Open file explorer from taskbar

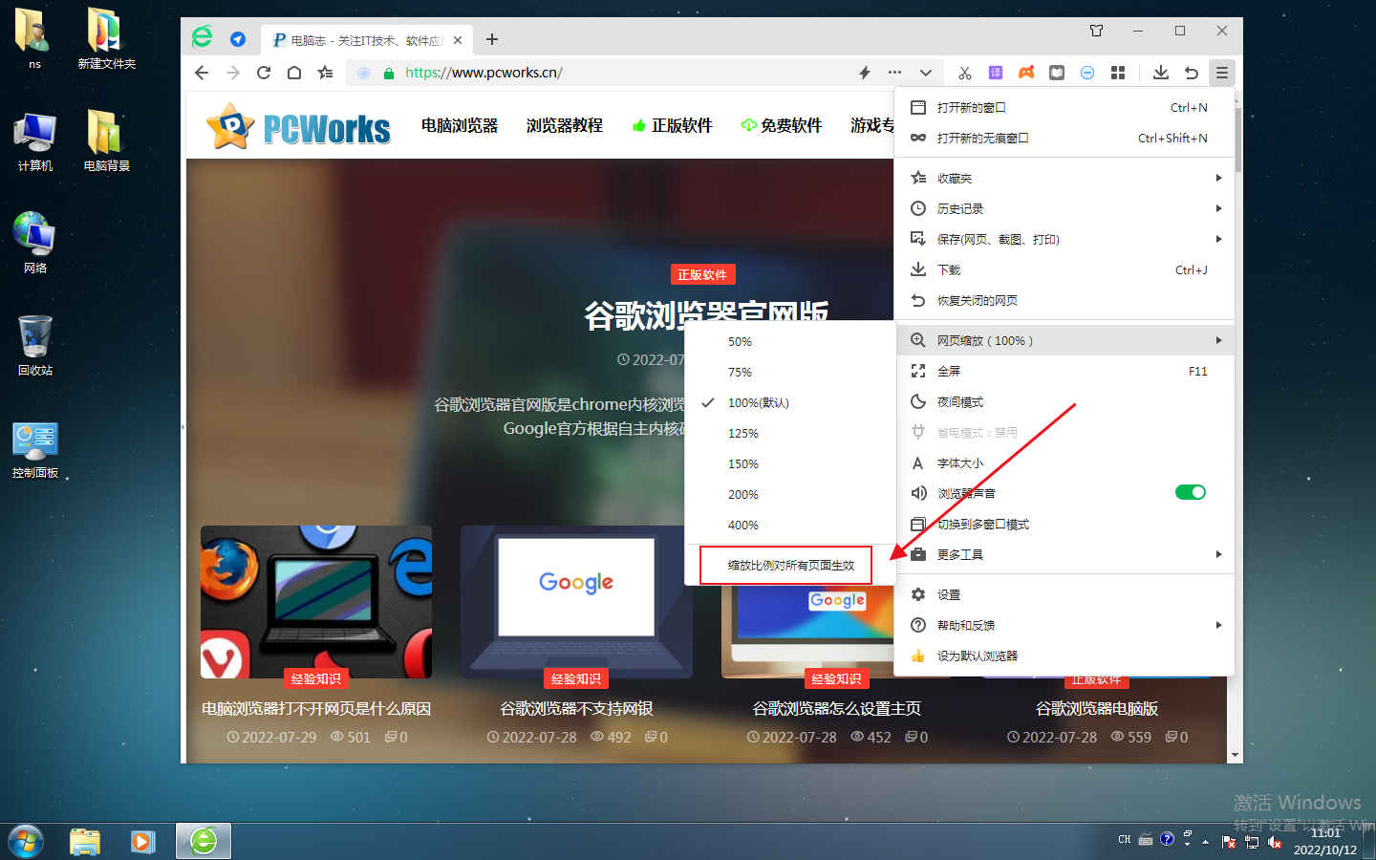click(85, 841)
